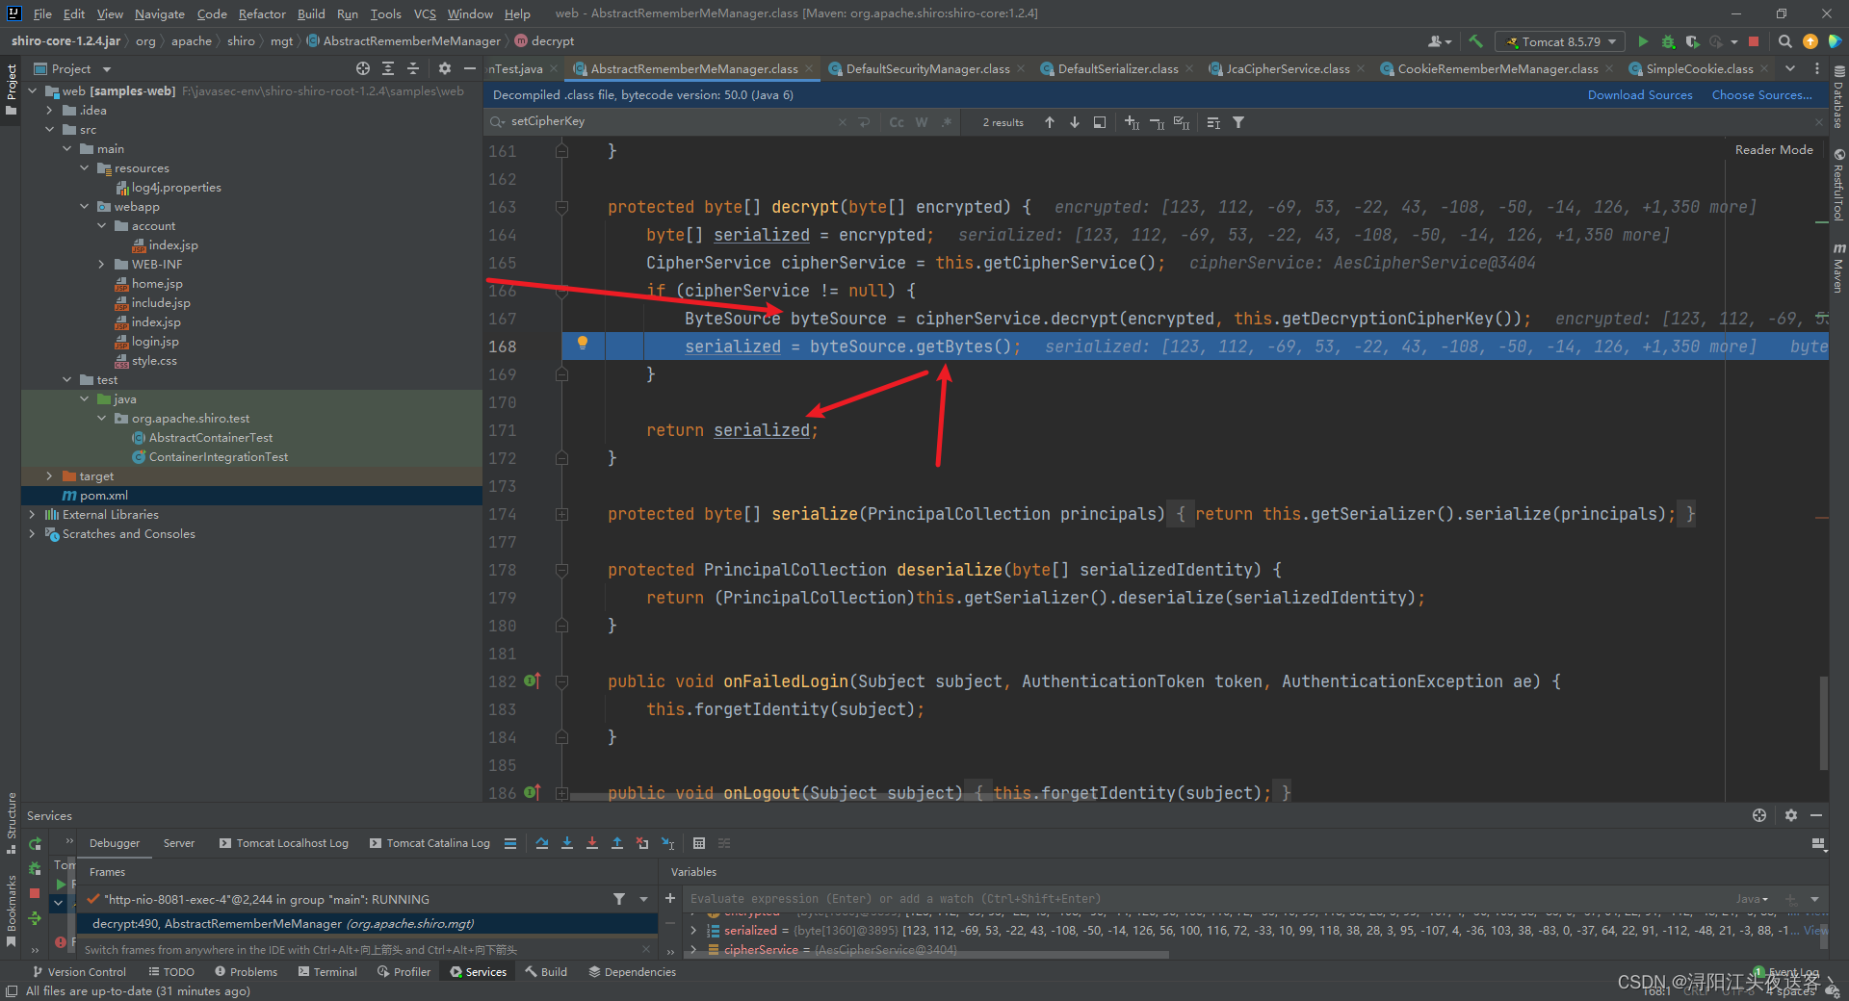Switch to Server tab in Services
This screenshot has width=1849, height=1001.
[179, 843]
